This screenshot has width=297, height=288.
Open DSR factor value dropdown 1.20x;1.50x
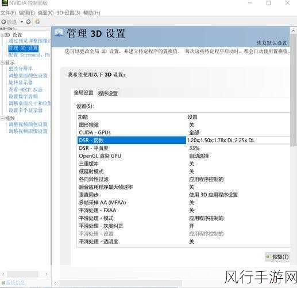coord(238,141)
